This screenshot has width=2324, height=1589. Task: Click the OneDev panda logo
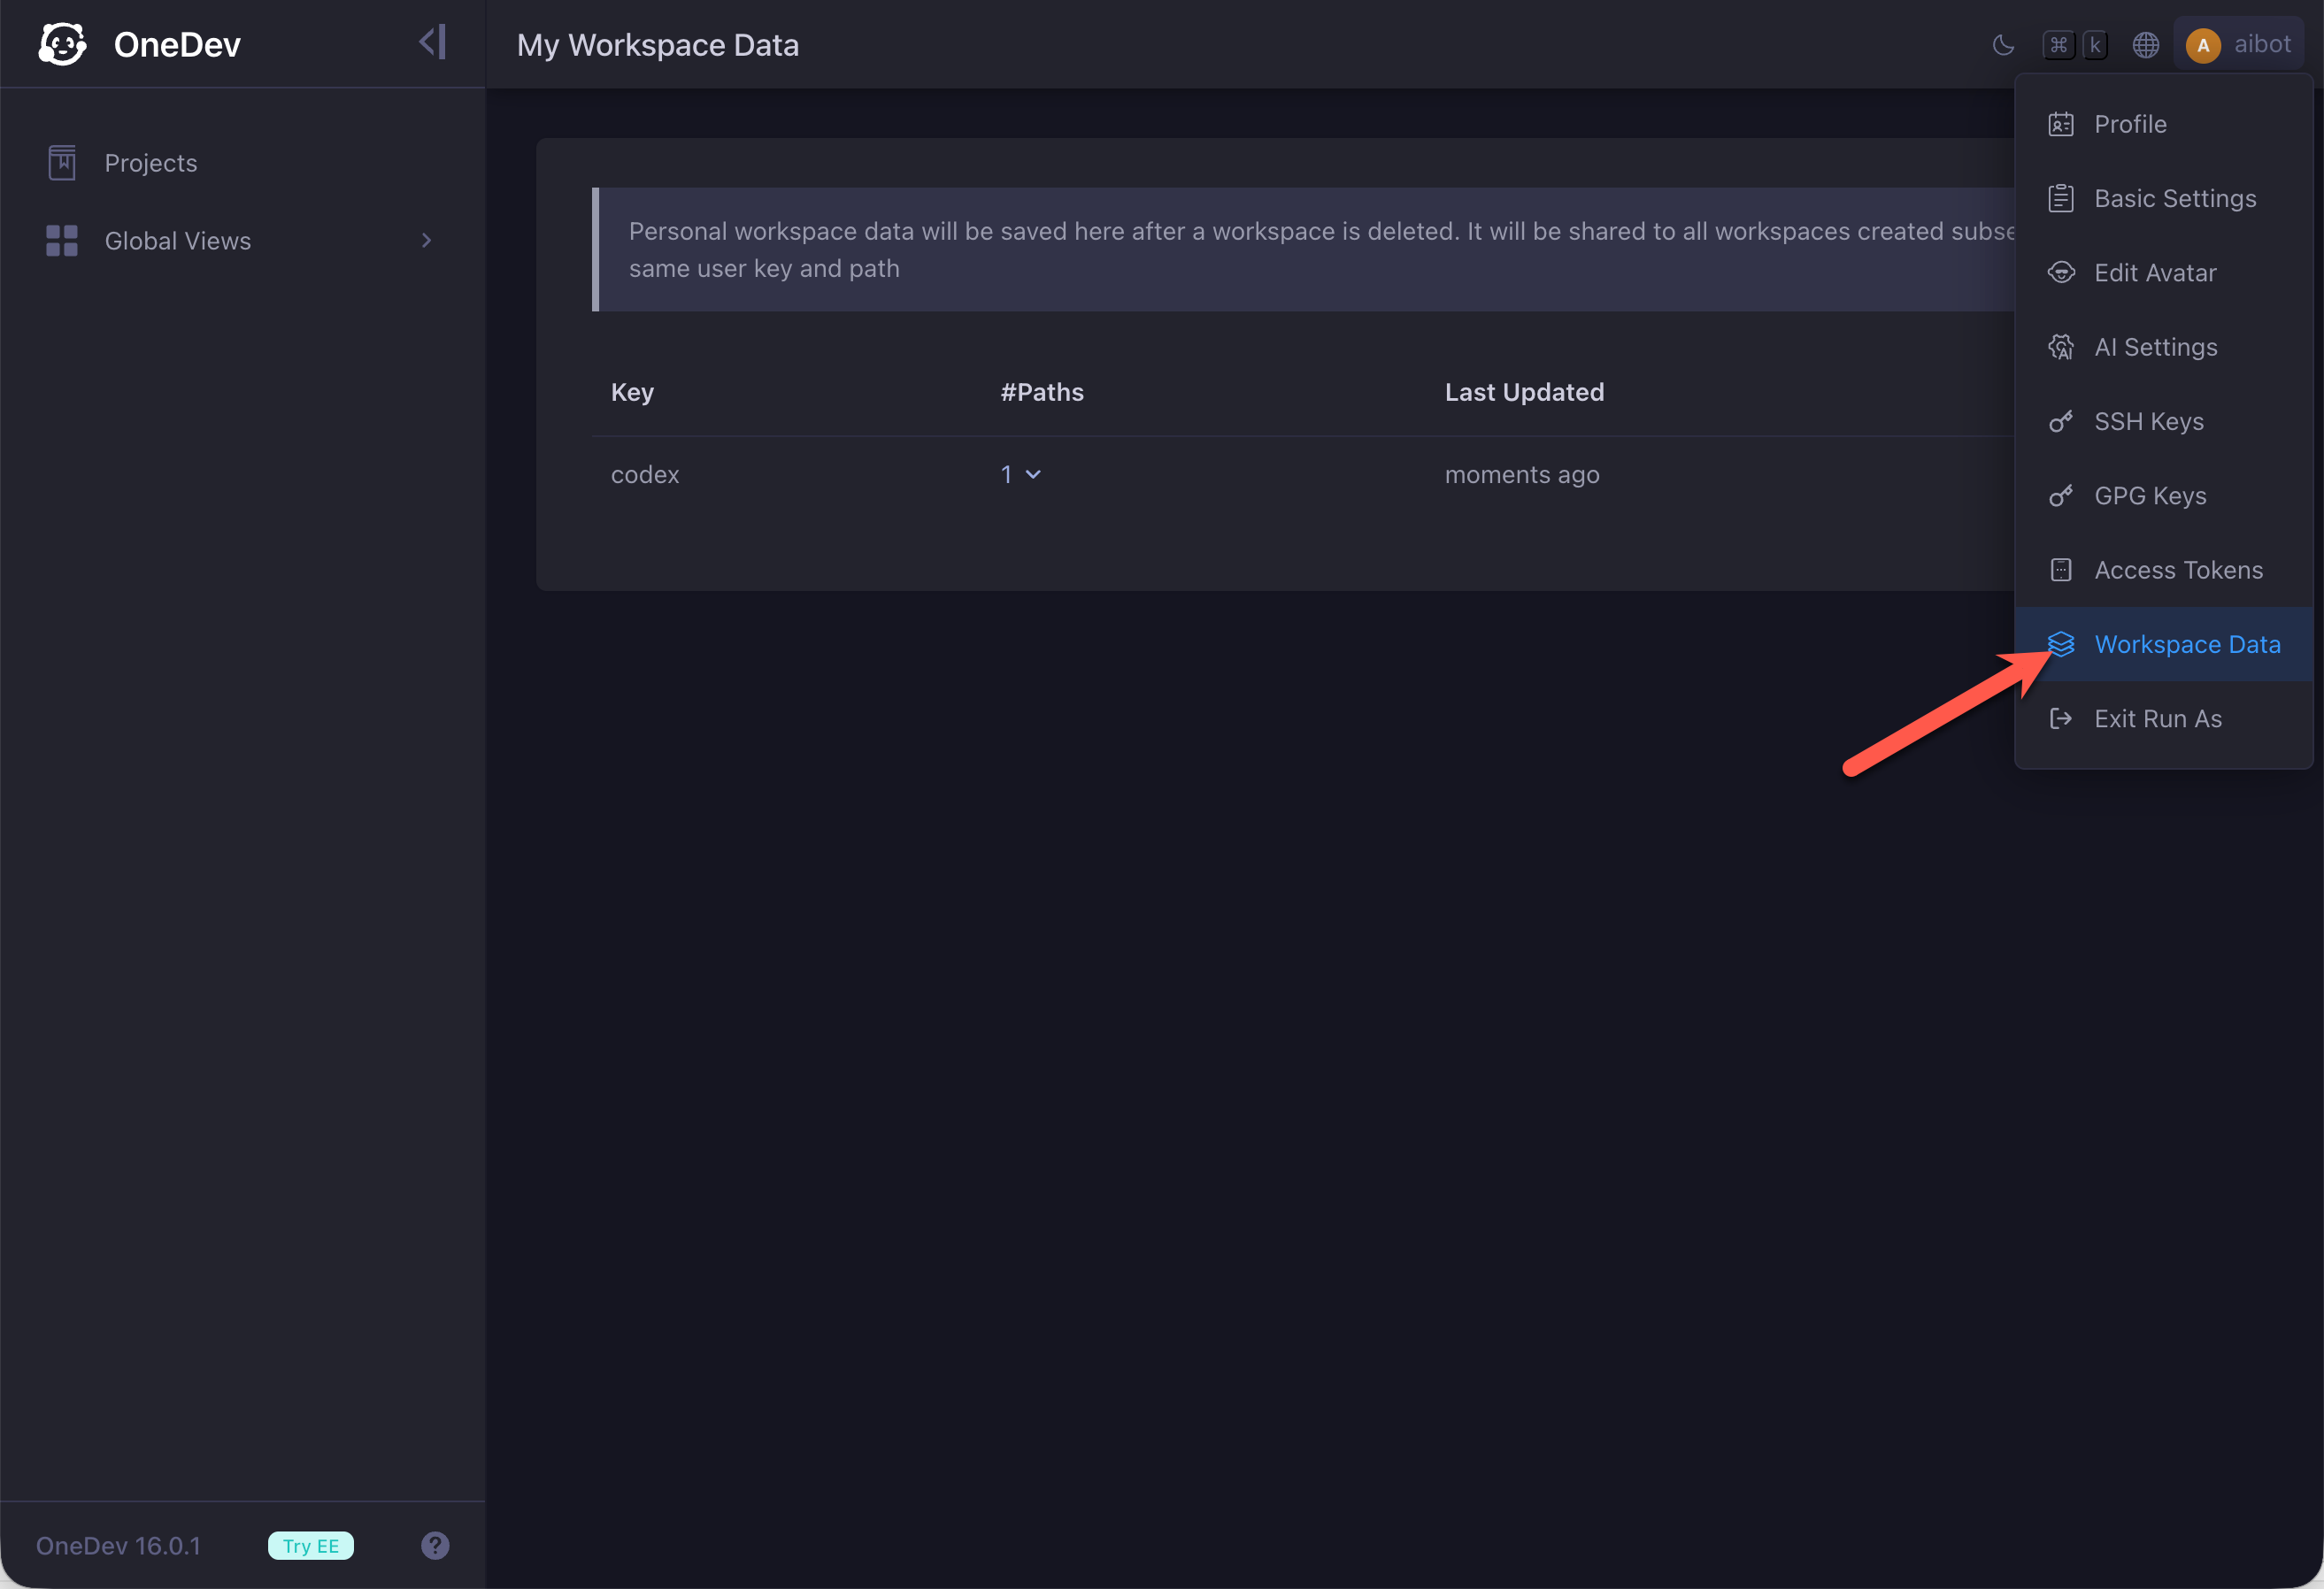[62, 44]
